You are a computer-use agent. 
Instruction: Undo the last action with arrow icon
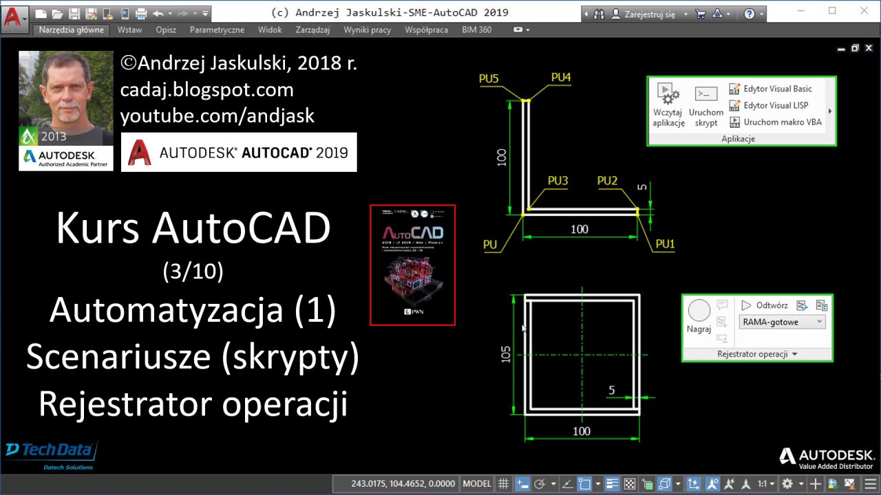coord(158,14)
